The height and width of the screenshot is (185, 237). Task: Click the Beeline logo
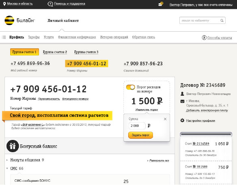tap(19, 20)
